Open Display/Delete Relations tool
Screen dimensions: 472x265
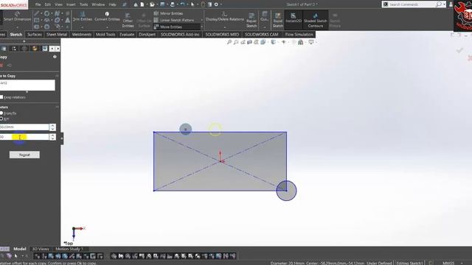coord(224,16)
